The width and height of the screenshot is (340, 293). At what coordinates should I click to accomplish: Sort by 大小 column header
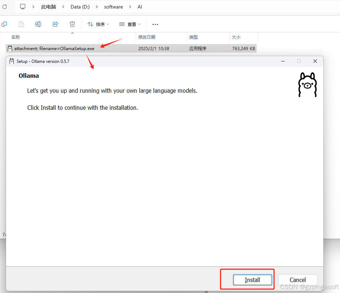pos(236,37)
